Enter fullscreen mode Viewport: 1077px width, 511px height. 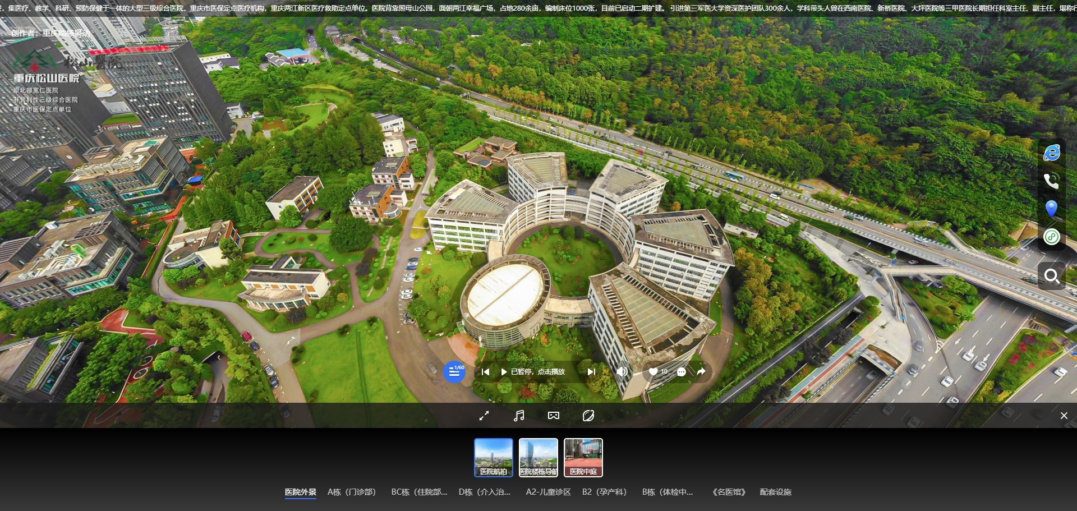coord(484,416)
